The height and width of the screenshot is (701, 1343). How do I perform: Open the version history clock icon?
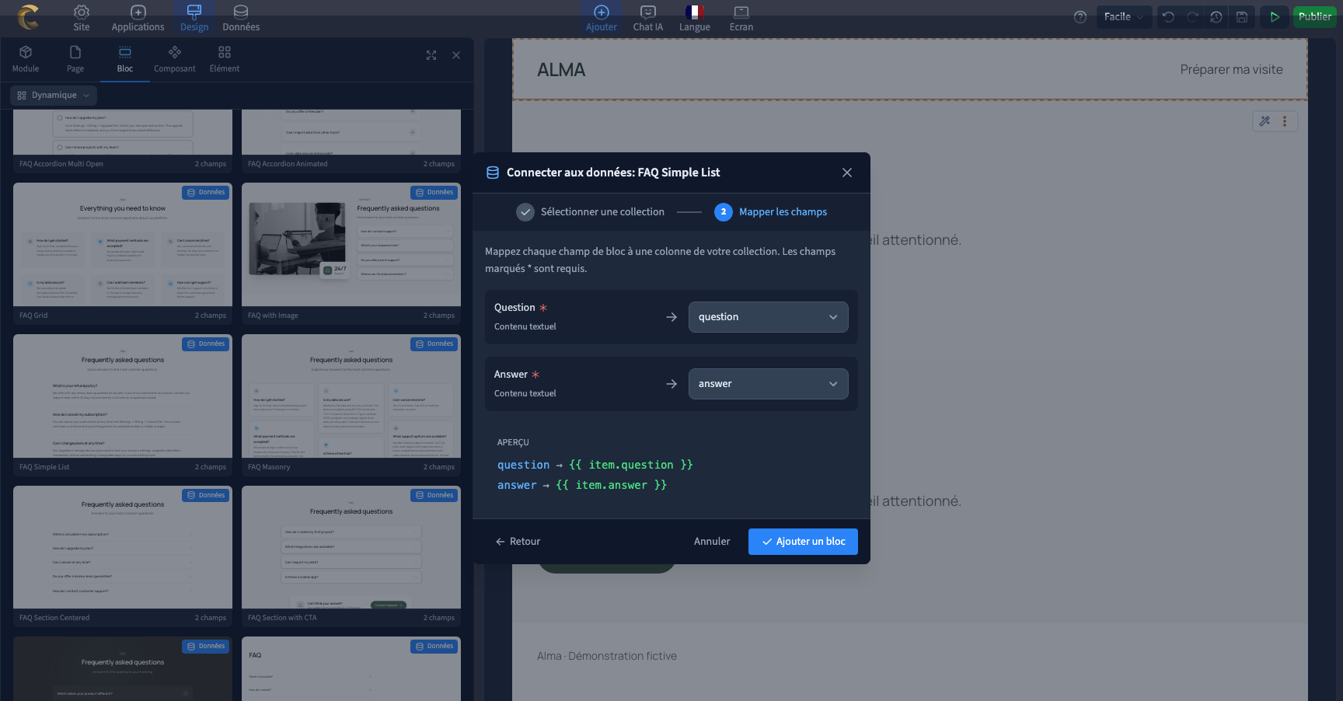pyautogui.click(x=1216, y=17)
